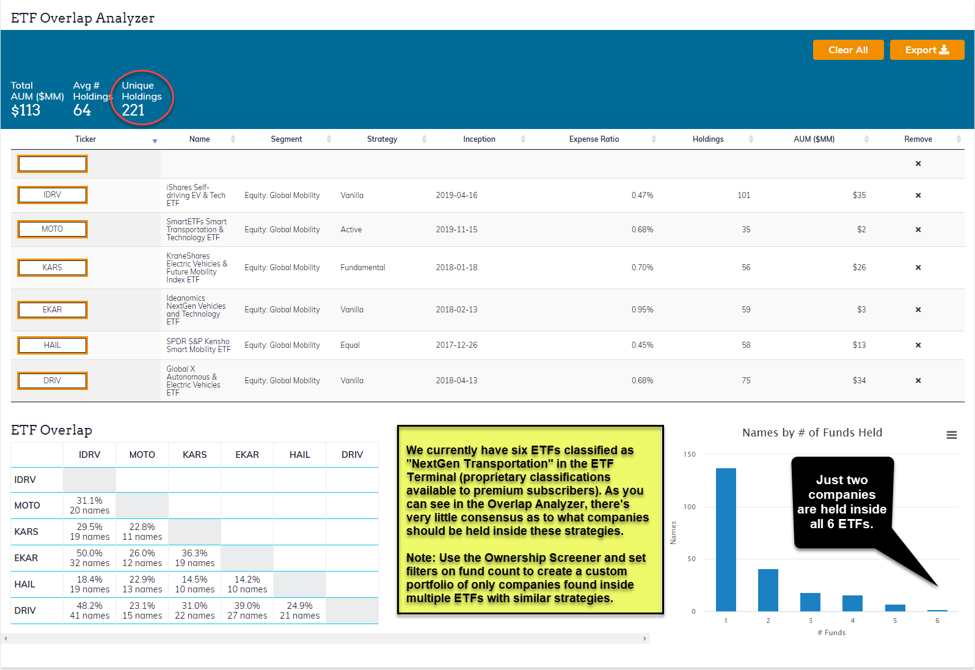Remove the KARS row with its X icon
Screen dimensions: 975x670
918,268
